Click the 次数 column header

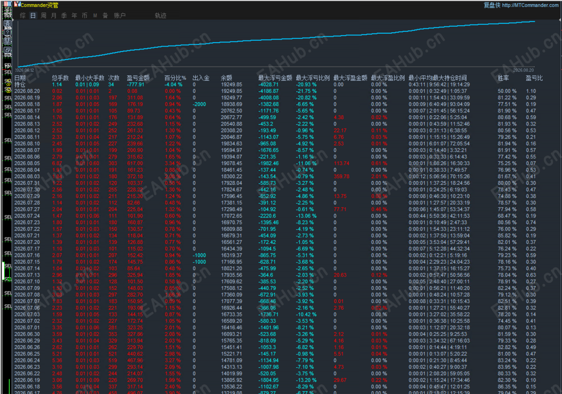[x=114, y=78]
